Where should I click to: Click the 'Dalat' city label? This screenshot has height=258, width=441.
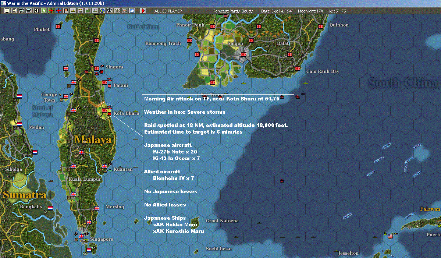click(x=282, y=43)
